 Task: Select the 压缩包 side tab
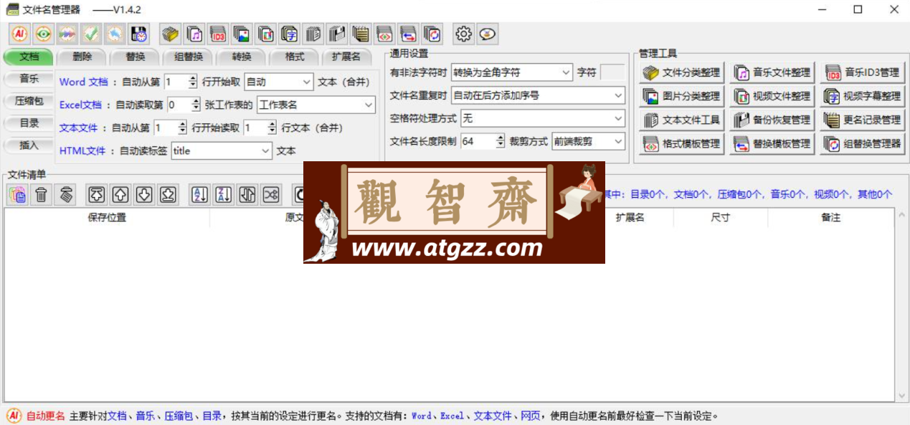[x=29, y=101]
